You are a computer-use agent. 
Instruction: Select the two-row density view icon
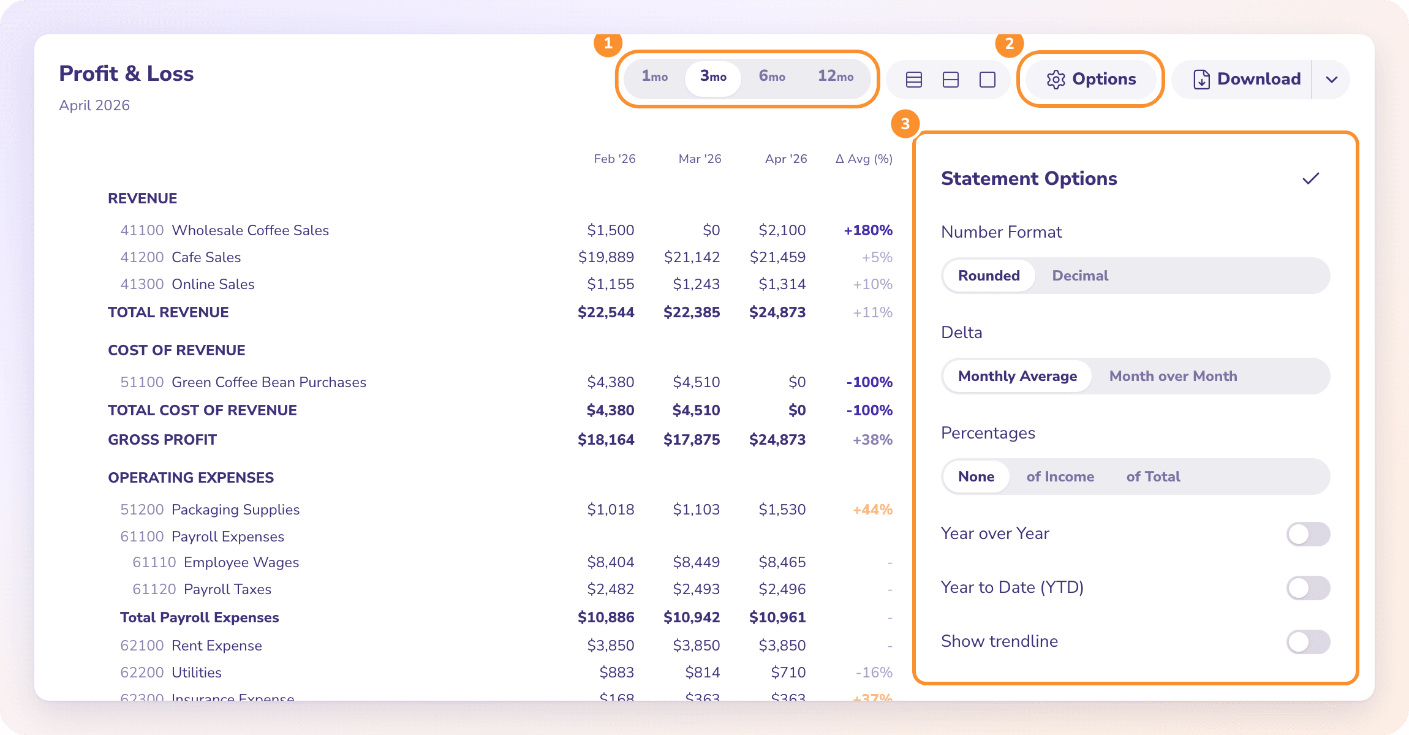pyautogui.click(x=951, y=80)
